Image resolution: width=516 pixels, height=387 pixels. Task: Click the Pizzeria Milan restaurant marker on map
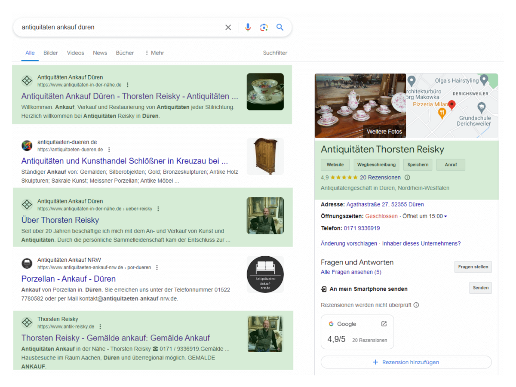(442, 113)
